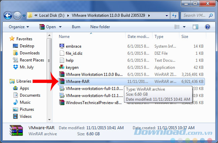The image size is (218, 143).
Task: Click navigation pane scrollbar up arrow
Action: click(49, 35)
